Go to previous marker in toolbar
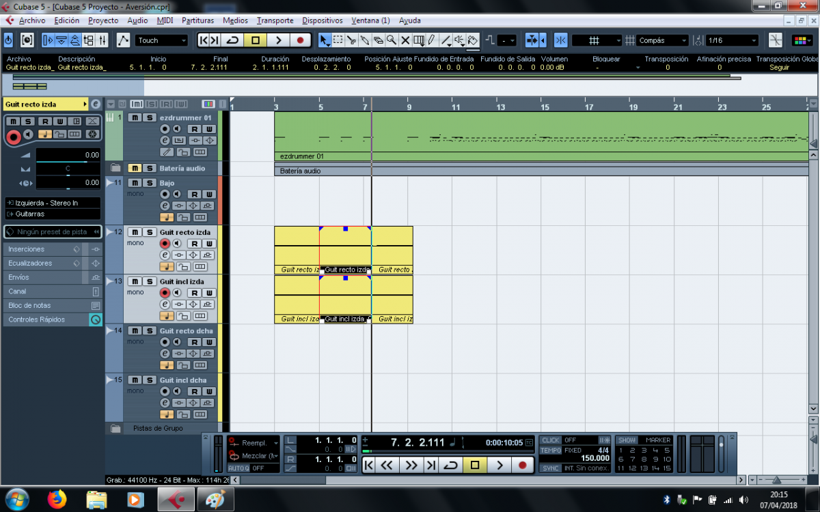This screenshot has width=820, height=512. [204, 40]
